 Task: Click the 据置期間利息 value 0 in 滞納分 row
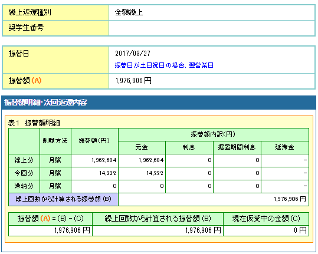(257, 186)
